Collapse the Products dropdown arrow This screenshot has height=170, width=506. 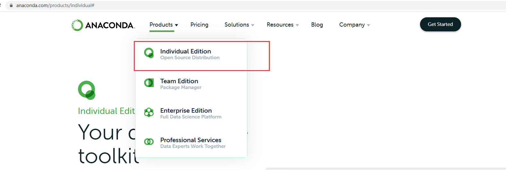click(176, 25)
